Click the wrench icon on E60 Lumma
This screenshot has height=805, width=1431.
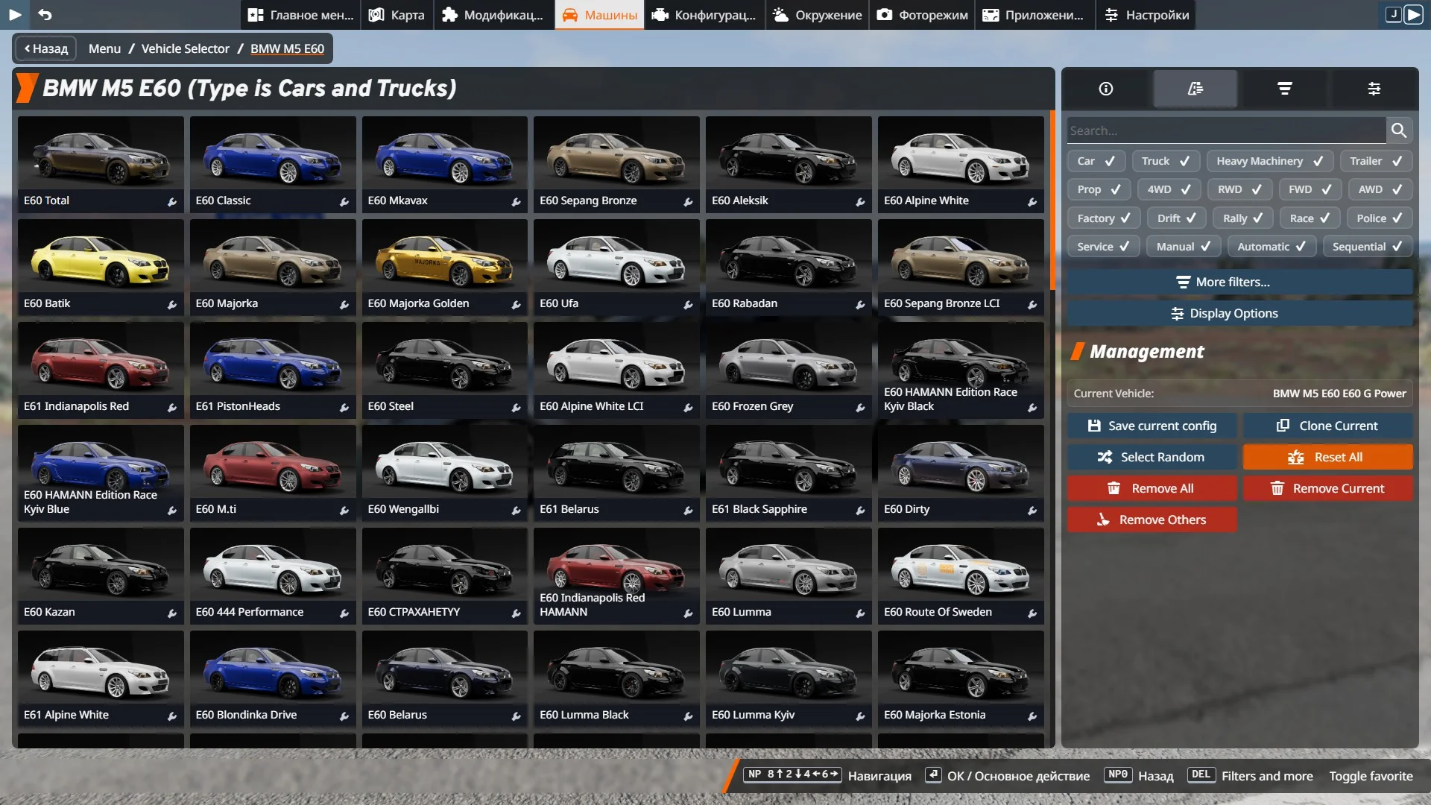coord(860,613)
